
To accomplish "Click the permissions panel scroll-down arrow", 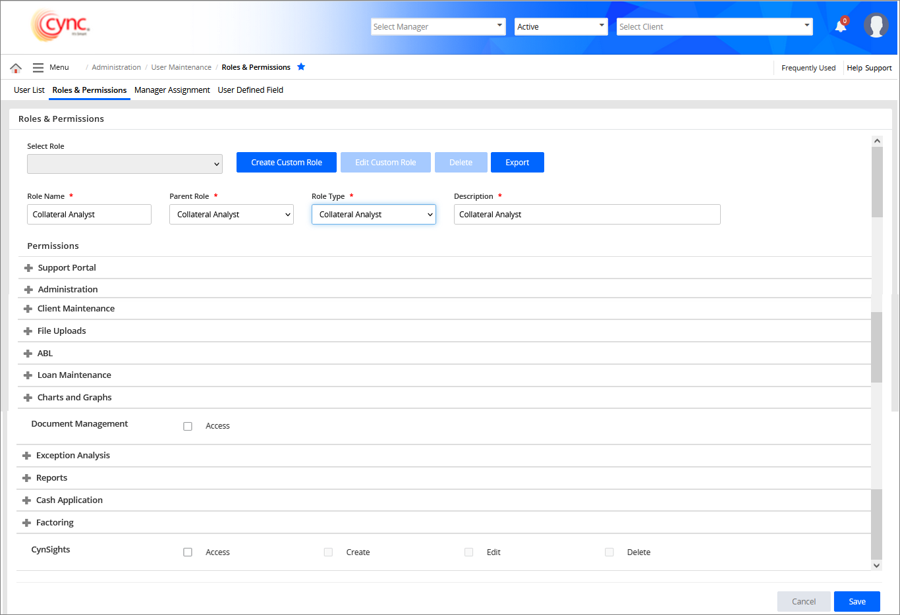I will [876, 565].
